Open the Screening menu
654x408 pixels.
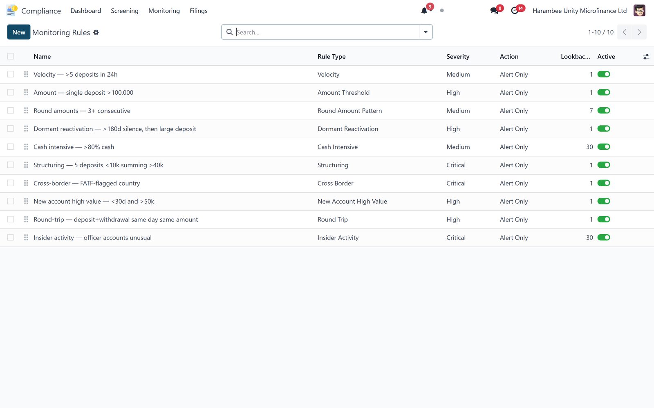(x=125, y=11)
